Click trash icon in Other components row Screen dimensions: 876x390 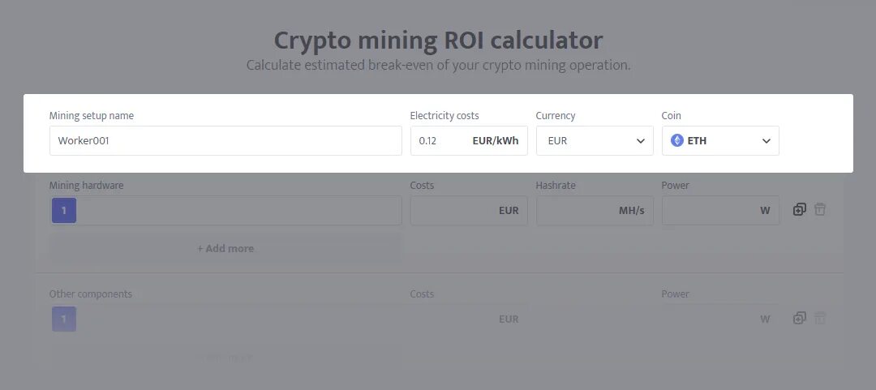point(820,319)
